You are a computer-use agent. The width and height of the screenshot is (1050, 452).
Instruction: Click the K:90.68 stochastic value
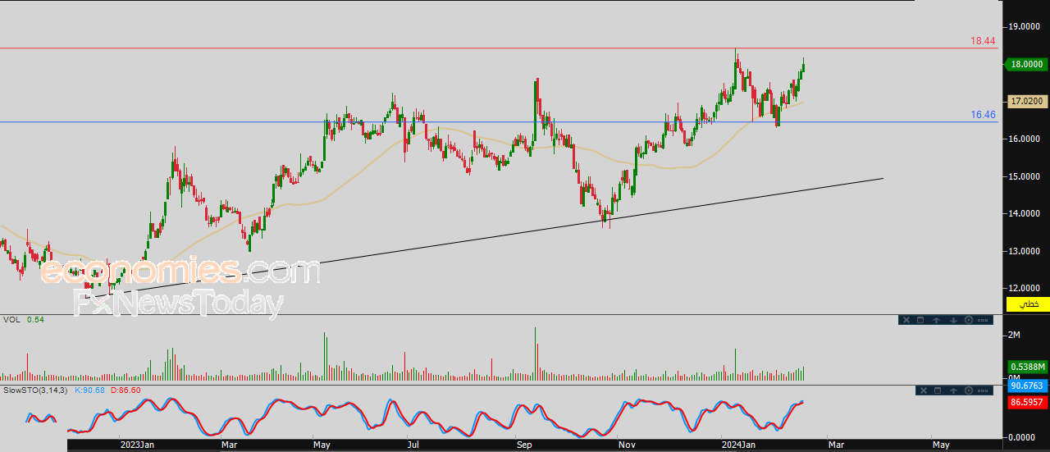(x=91, y=390)
